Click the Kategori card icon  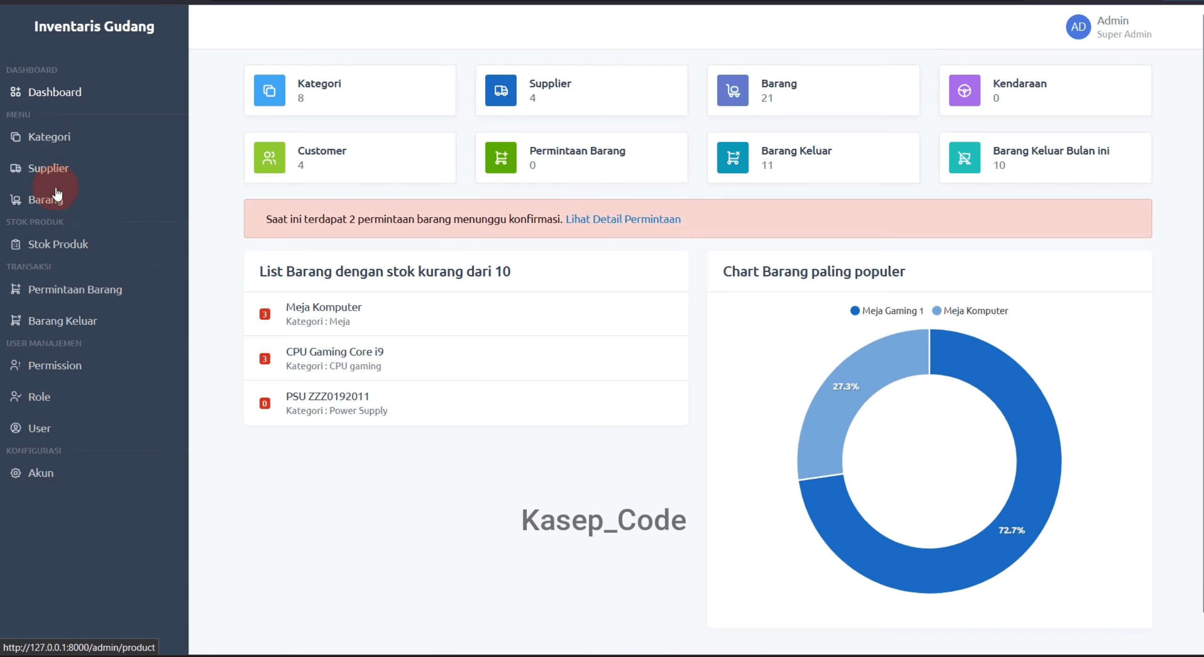[269, 90]
